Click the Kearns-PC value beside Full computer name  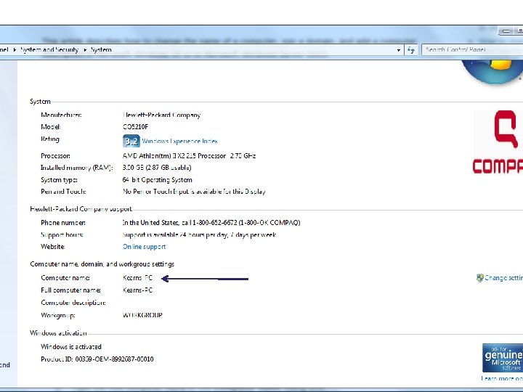[x=137, y=290]
